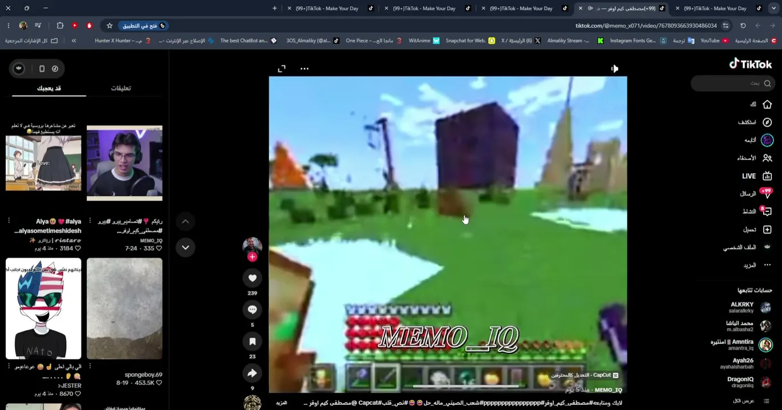Image resolution: width=782 pixels, height=410 pixels.
Task: Open the All Bookmarks (كل الإشارات المرجعية) folder
Action: point(31,40)
